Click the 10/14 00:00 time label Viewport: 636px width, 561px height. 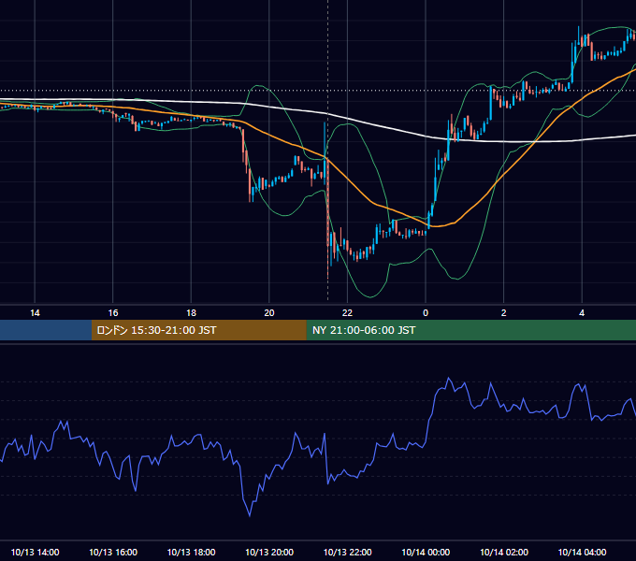coord(426,552)
